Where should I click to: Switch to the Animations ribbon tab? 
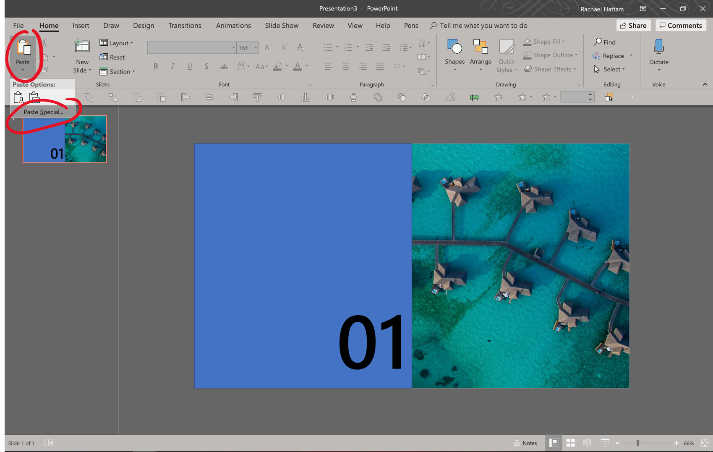(233, 25)
